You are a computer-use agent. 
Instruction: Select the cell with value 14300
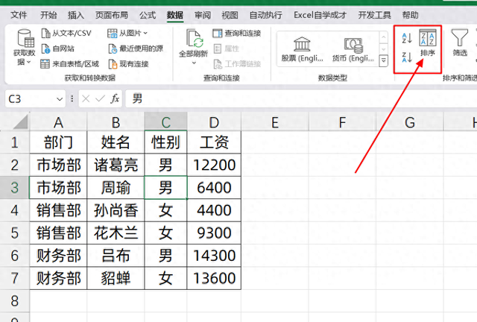(214, 256)
